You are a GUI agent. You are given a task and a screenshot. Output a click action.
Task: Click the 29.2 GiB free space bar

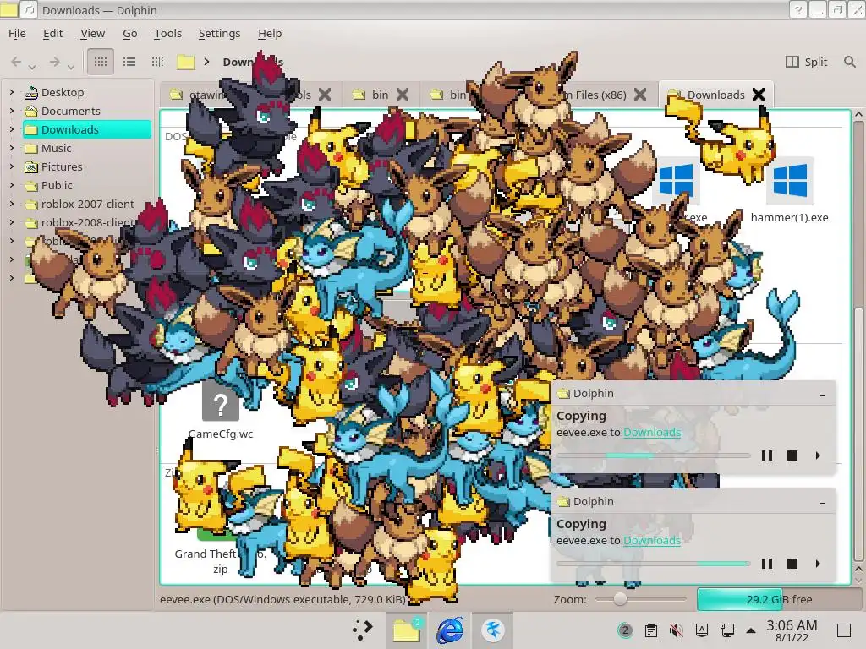(x=779, y=599)
